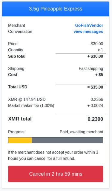Click the shipping cost + $5 value
Viewport: 112px width, 191px height.
click(99, 75)
